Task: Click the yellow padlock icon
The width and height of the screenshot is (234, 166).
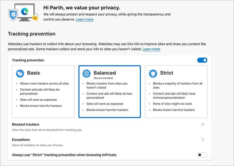Action: click(35, 17)
